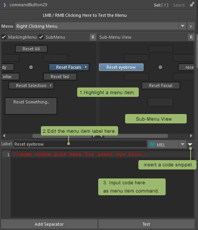
Task: Click the R button in Sub-Menu View header
Action: [x=191, y=37]
